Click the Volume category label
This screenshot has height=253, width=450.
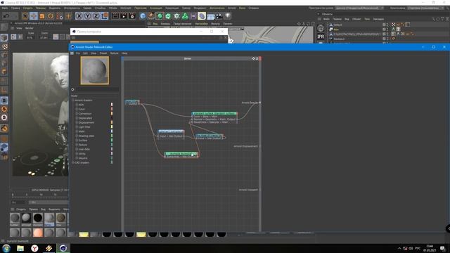click(83, 158)
